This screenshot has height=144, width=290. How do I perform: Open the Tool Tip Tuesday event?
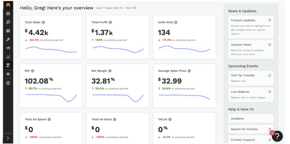pyautogui.click(x=251, y=78)
